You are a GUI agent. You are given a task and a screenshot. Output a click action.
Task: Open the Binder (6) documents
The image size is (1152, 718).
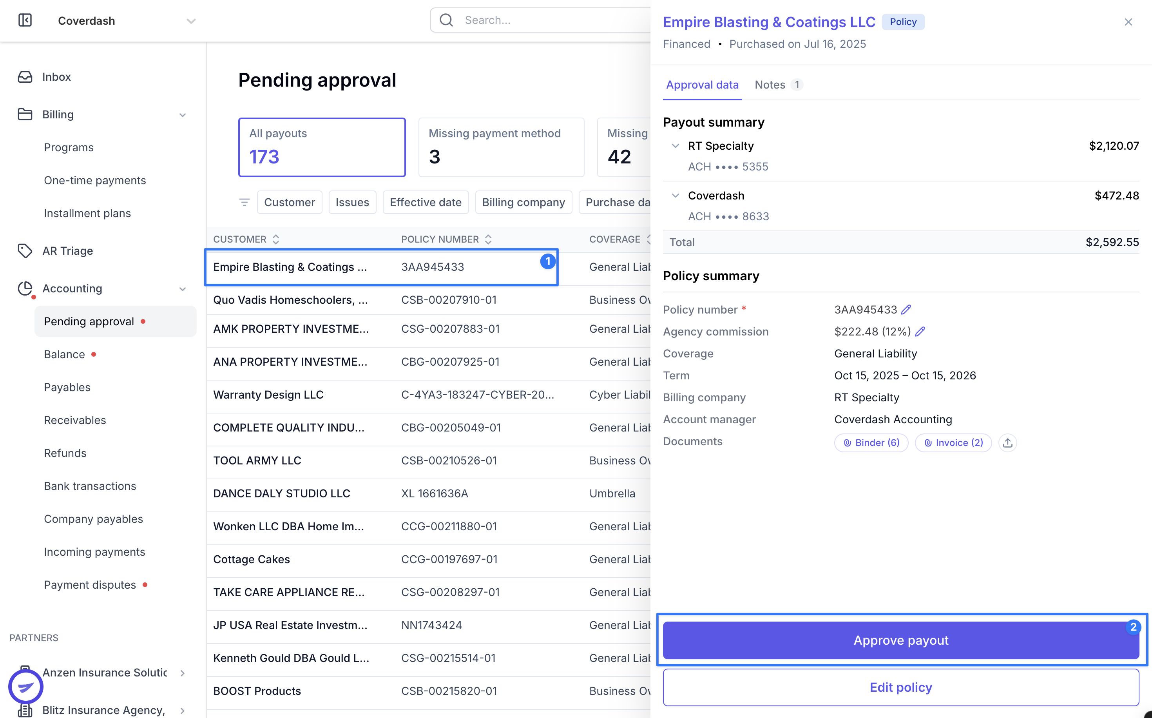tap(871, 442)
